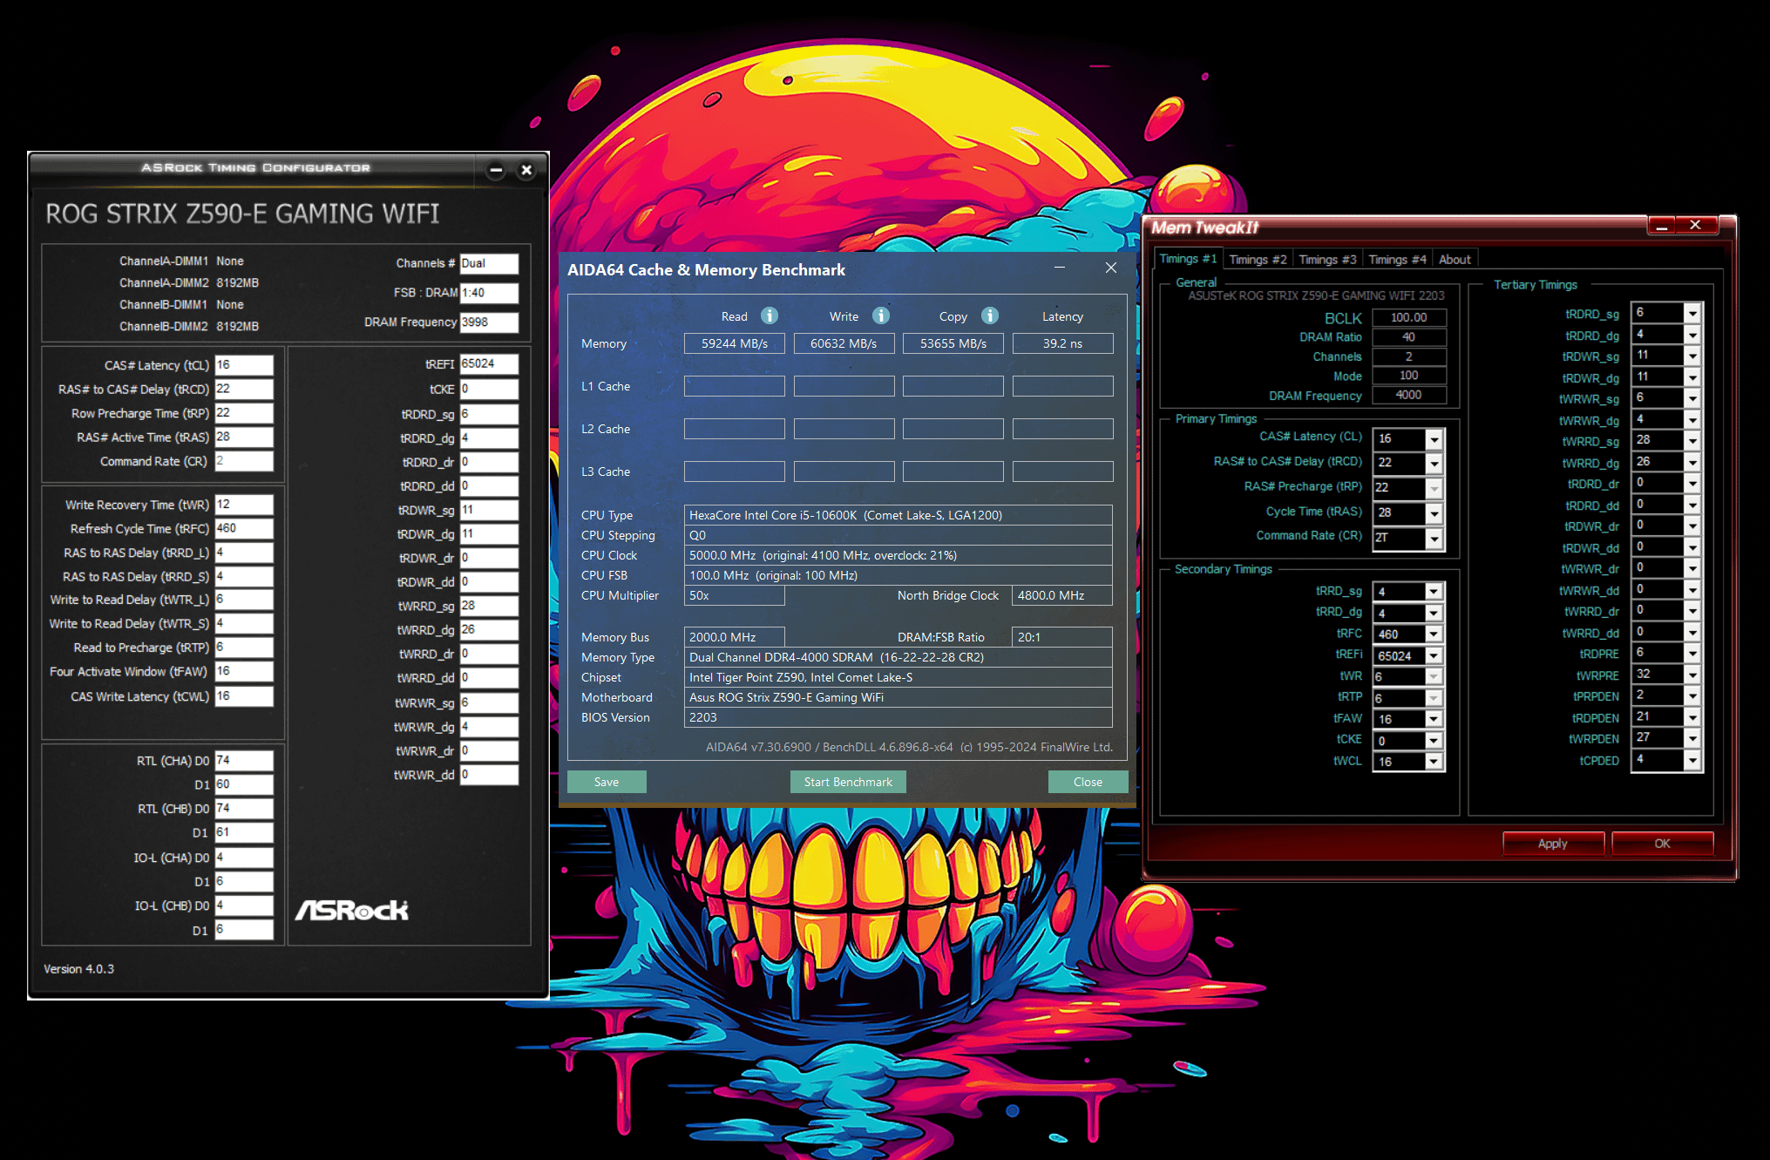Open the tRDPRE dropdown in MemTweakIt
The width and height of the screenshot is (1770, 1160).
(x=1692, y=654)
